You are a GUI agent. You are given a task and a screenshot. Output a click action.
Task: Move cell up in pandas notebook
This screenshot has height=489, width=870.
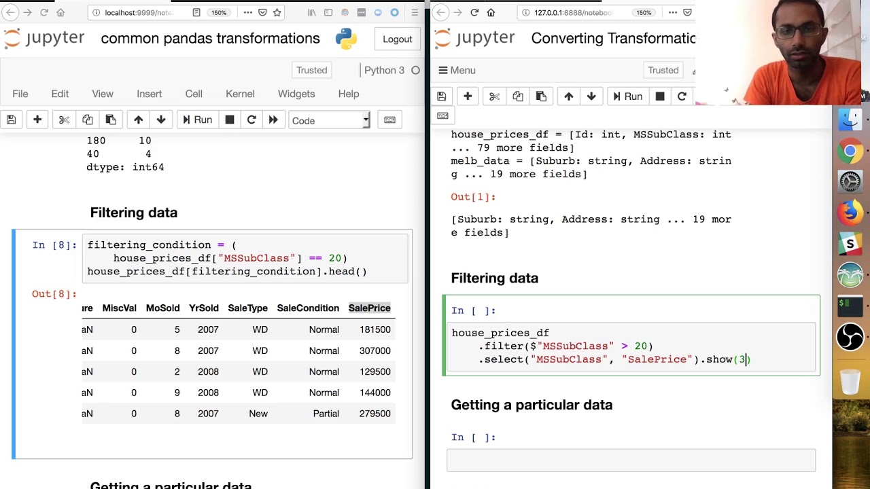click(x=139, y=120)
